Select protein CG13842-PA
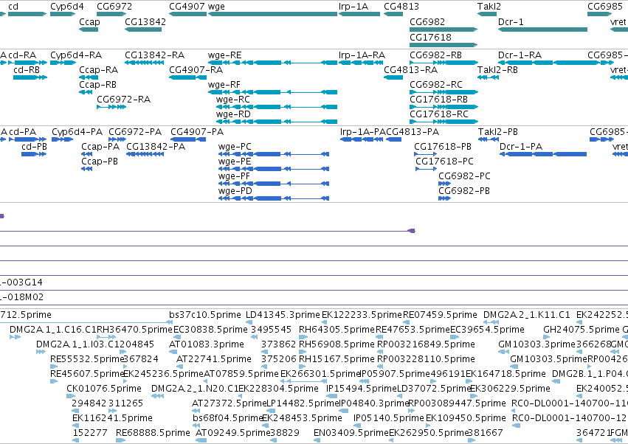The image size is (628, 444). coord(145,154)
